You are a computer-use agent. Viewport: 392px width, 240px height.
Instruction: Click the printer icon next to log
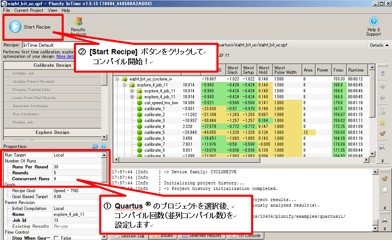coord(384,221)
